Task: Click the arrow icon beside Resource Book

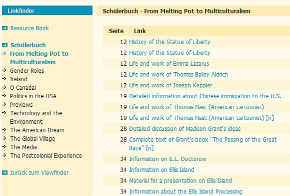Action: (x=4, y=28)
